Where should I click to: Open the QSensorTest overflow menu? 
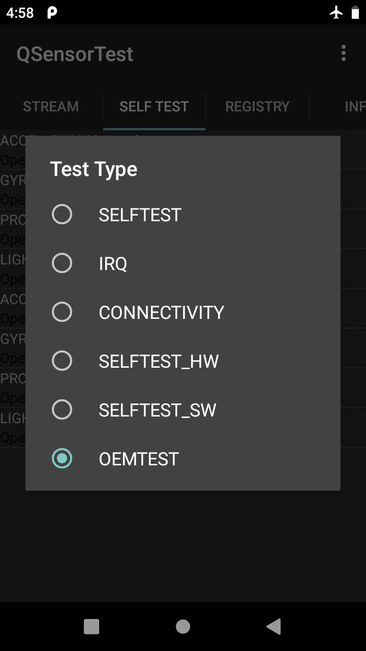[x=343, y=53]
